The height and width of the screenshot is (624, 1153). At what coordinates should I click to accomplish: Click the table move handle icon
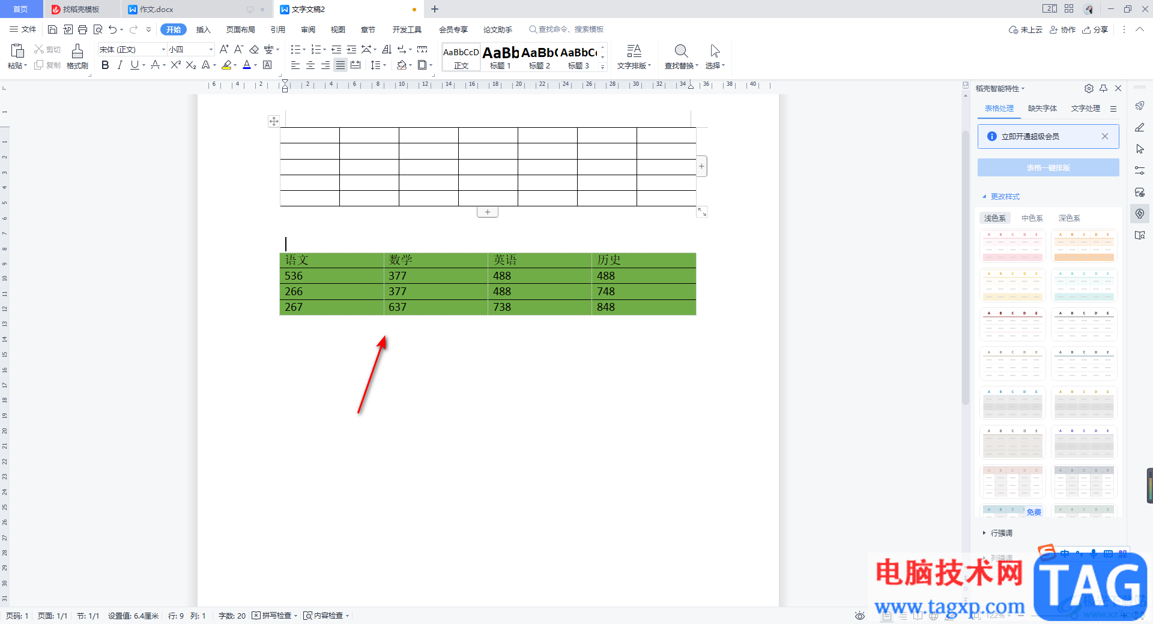(274, 121)
